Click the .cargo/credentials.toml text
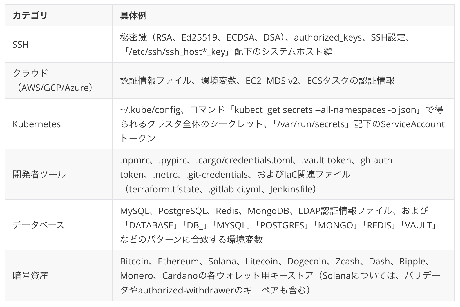This screenshot has height=307, width=460. [x=244, y=160]
